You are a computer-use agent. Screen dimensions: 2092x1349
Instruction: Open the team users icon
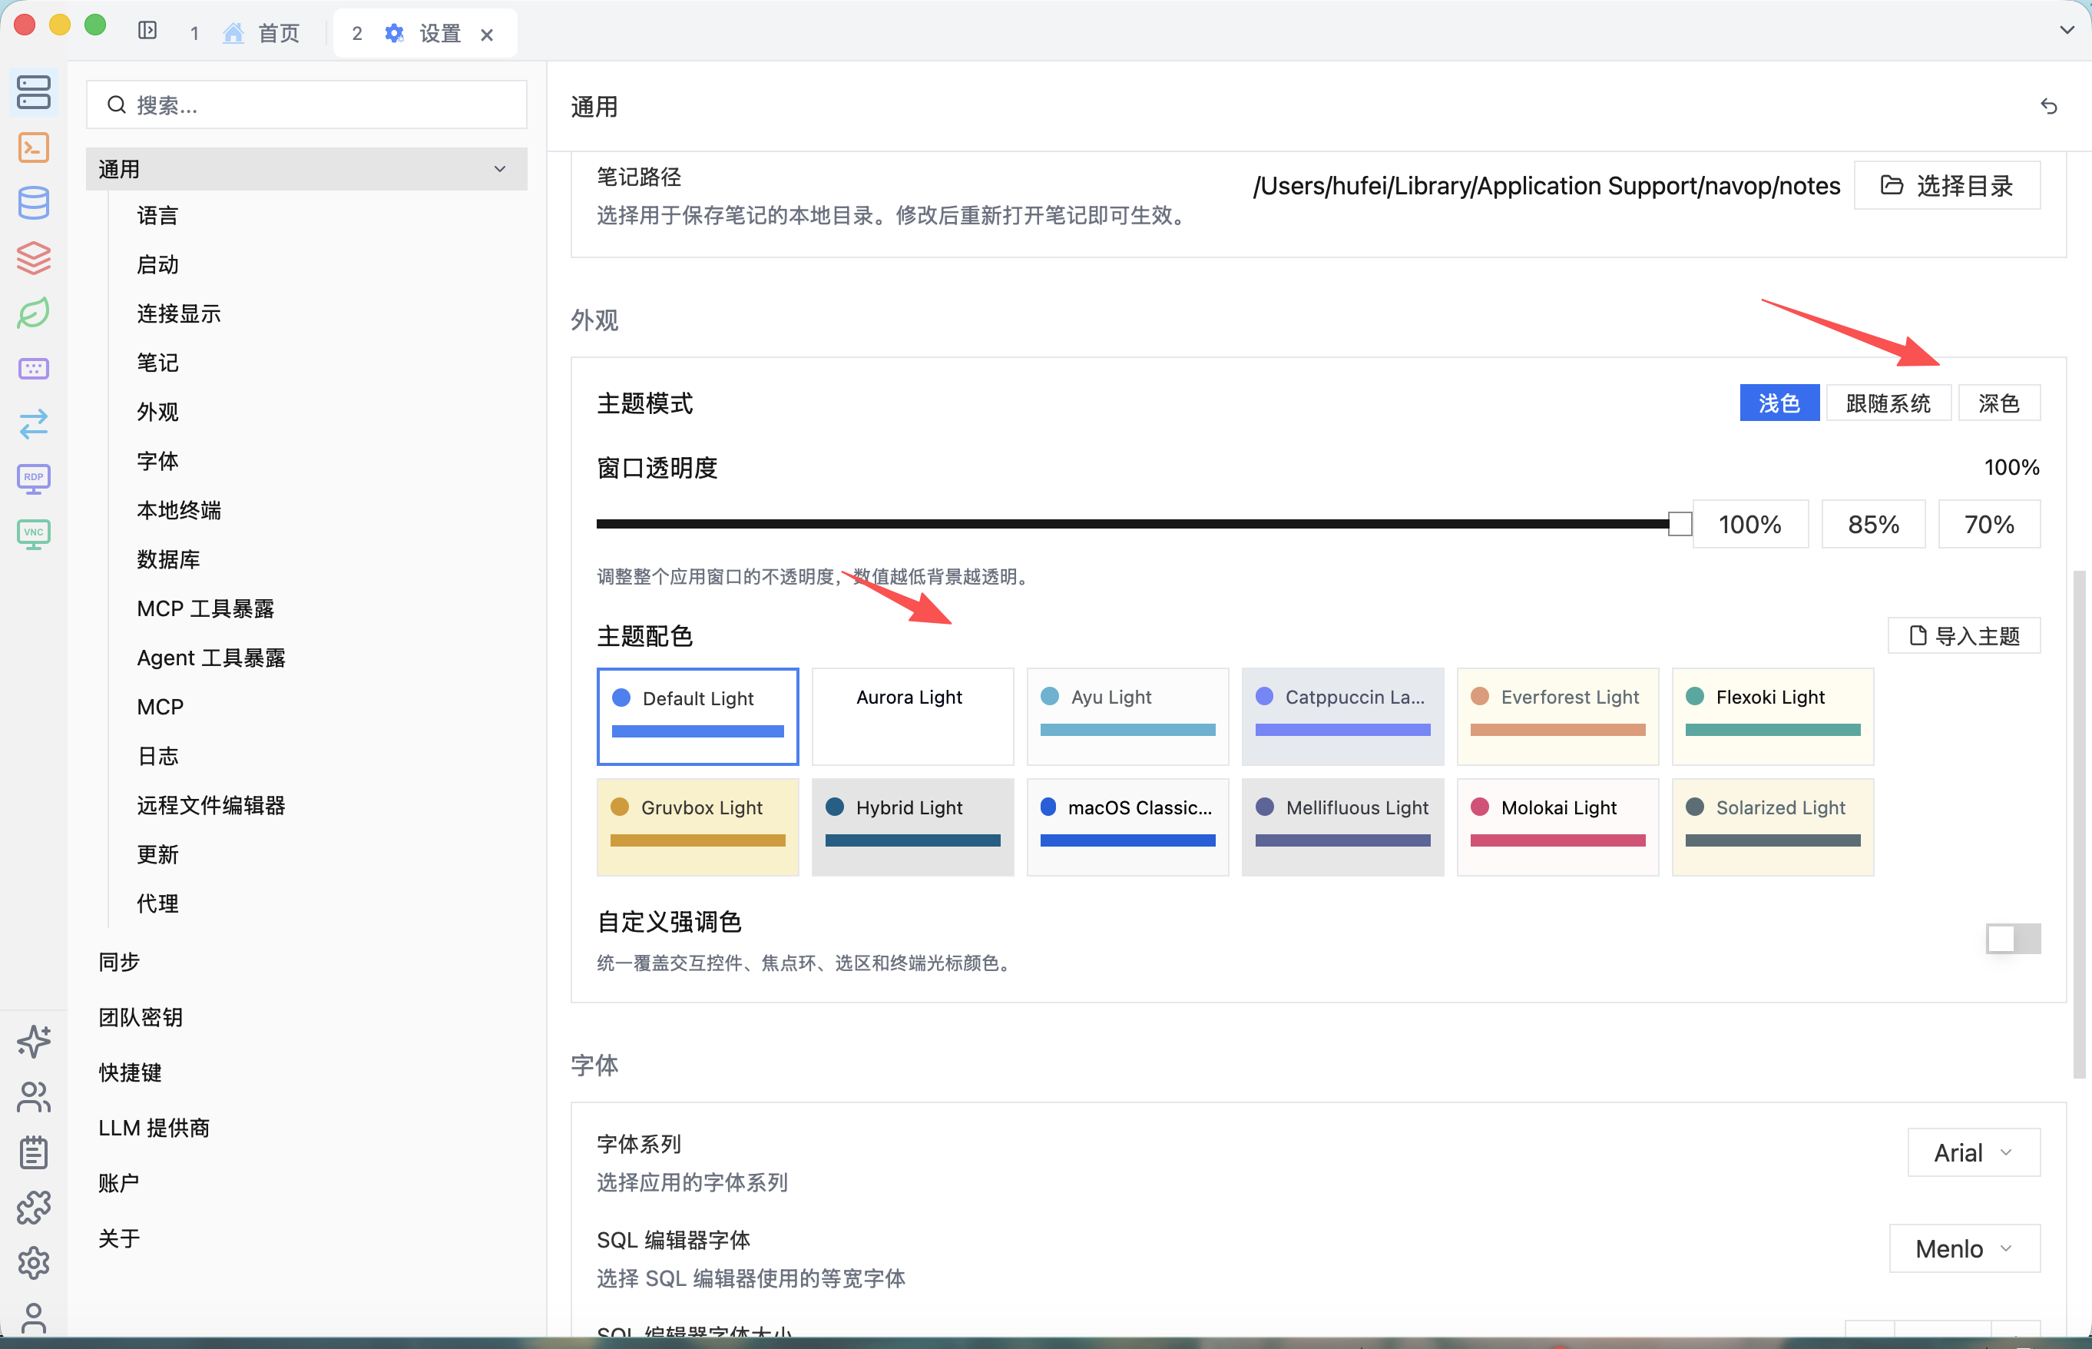coord(33,1097)
